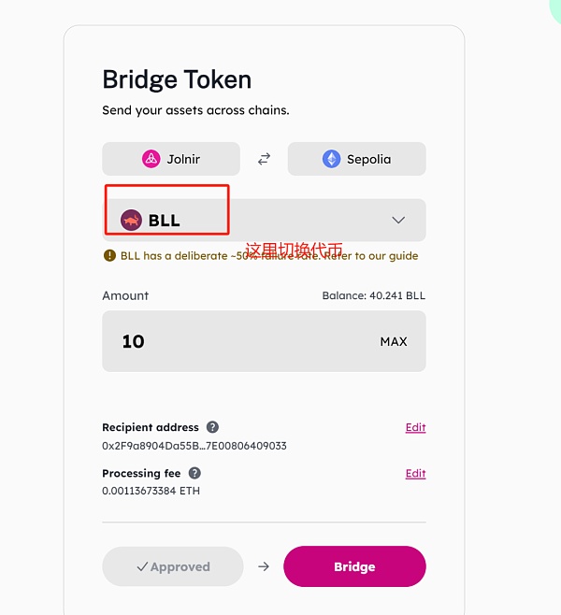Viewport: 561px width, 615px height.
Task: Click the warning icon before BLL notice
Action: 109,255
